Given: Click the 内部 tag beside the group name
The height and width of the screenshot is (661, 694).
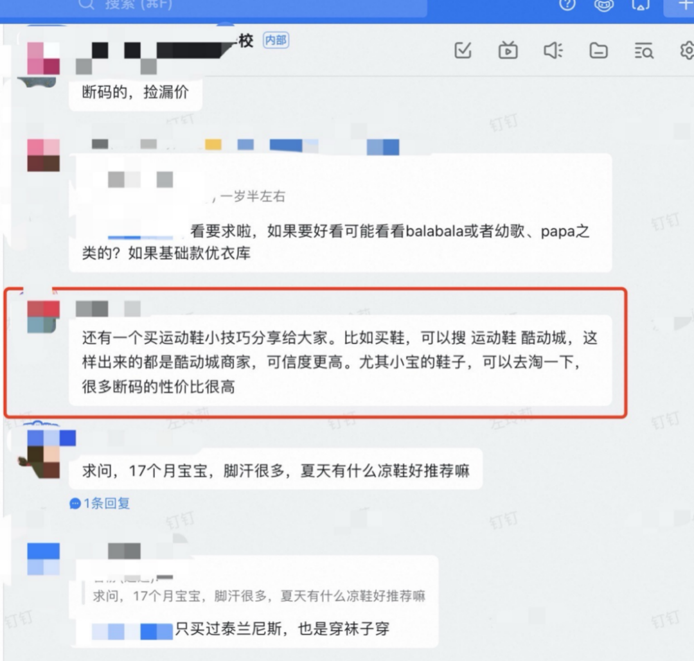Looking at the screenshot, I should (x=276, y=40).
